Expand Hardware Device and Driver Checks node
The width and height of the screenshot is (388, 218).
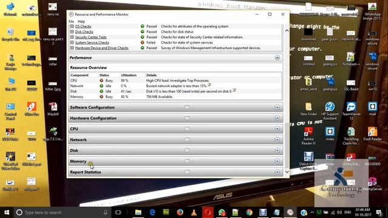pyautogui.click(x=72, y=48)
